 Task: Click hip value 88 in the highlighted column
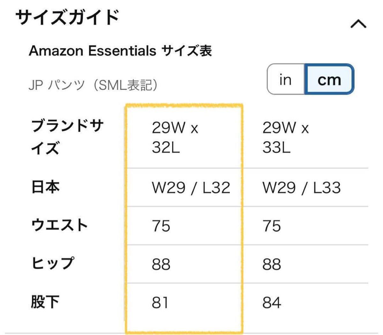coord(161,264)
